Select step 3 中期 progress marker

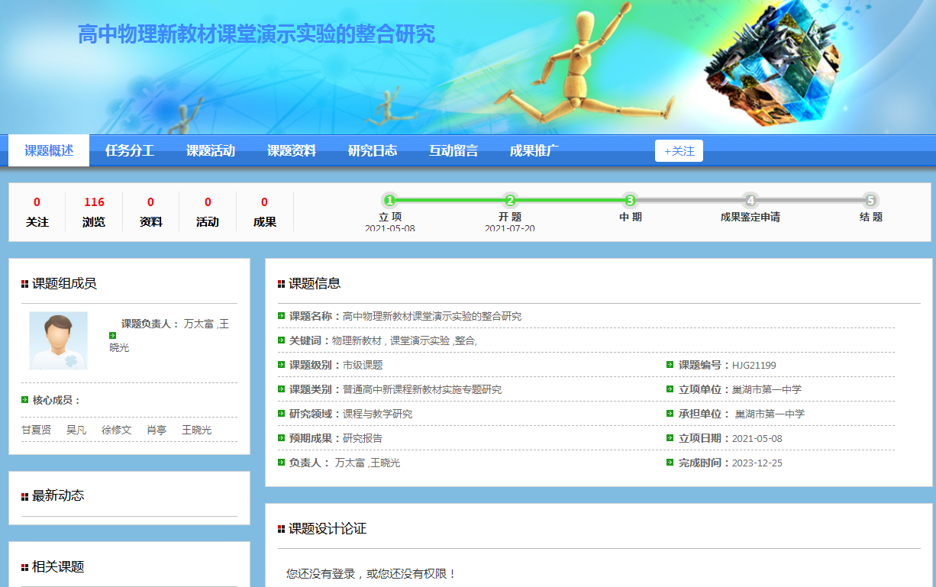630,201
